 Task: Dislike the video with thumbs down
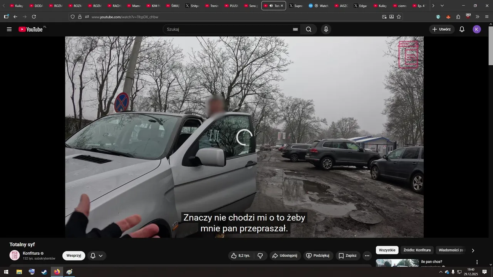click(x=260, y=255)
